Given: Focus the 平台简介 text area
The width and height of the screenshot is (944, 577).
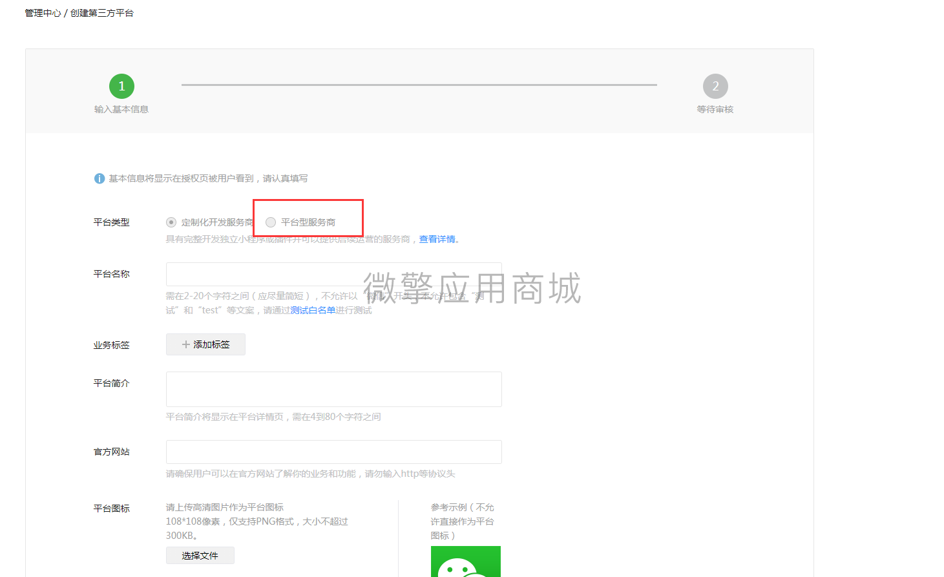Looking at the screenshot, I should (333, 389).
